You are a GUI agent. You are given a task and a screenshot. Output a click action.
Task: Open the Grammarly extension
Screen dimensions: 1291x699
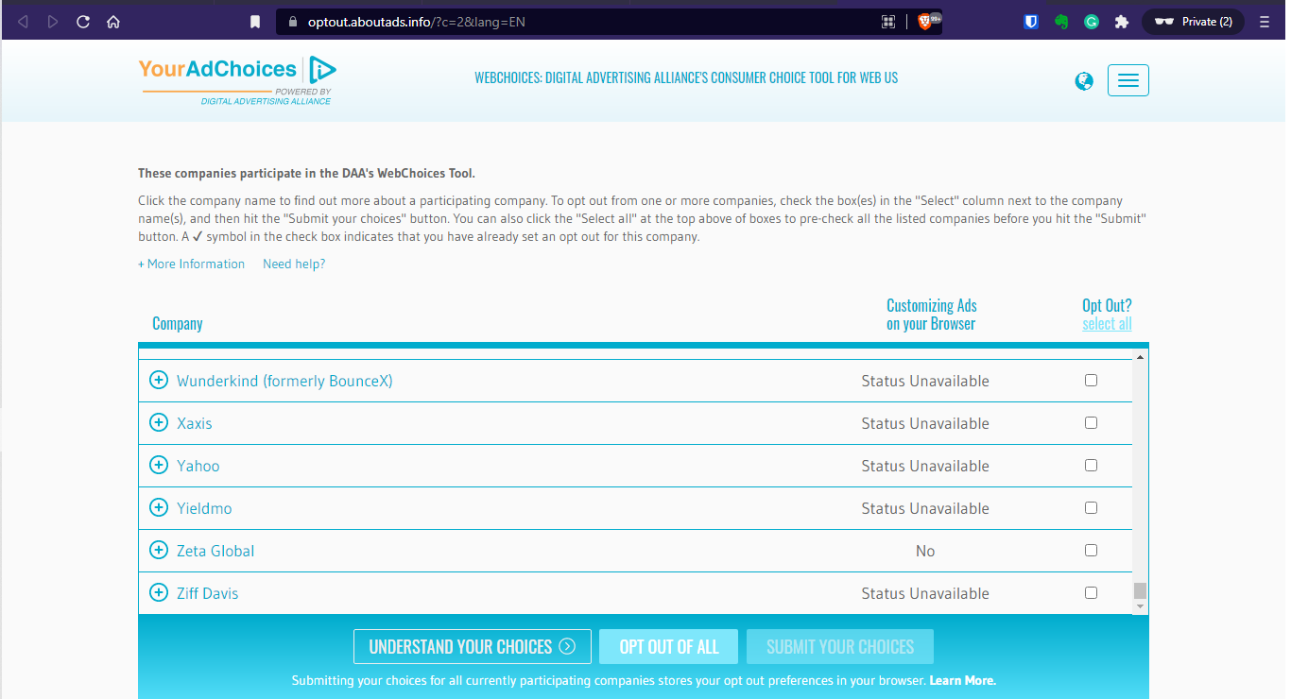[1092, 22]
